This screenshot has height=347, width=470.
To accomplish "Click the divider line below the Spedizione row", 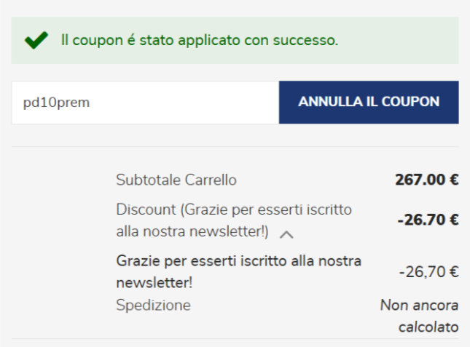I will [x=235, y=338].
